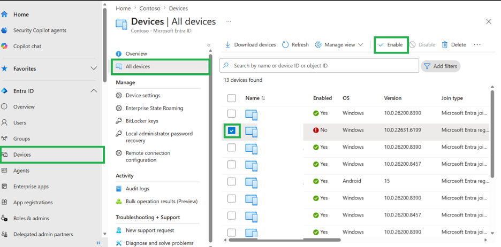This screenshot has height=247, width=501.
Task: Click the '10.0.22631.6199' version cell
Action: (403, 130)
